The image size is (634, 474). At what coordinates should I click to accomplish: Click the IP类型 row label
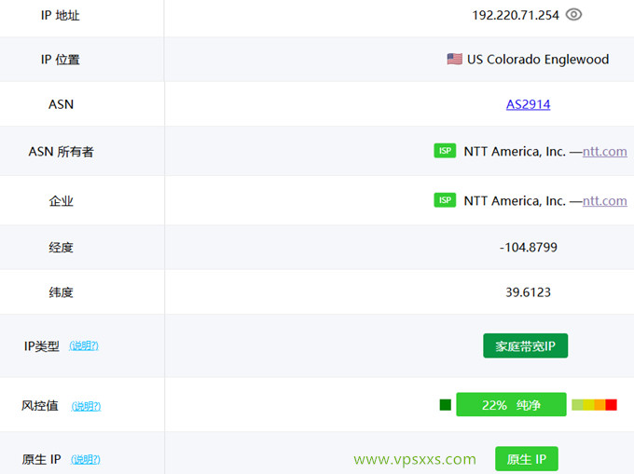[42, 346]
